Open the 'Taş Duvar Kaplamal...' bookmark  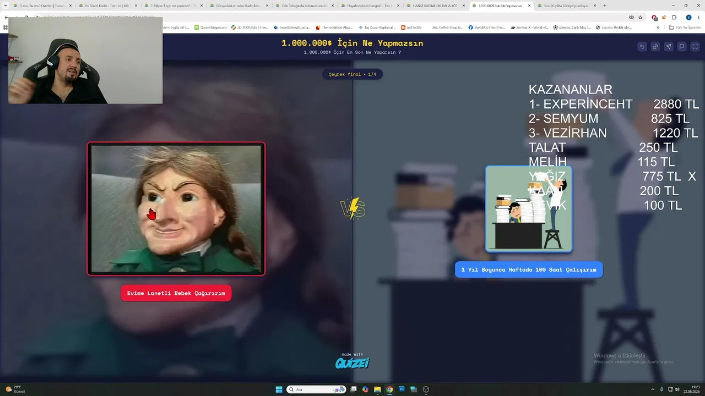(377, 27)
